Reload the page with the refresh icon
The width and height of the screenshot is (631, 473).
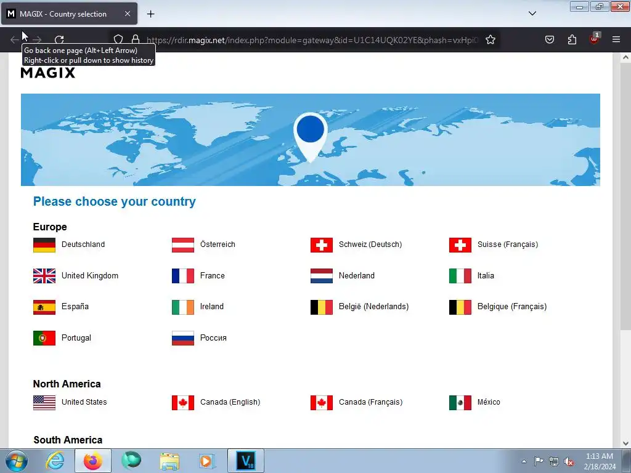click(x=59, y=39)
